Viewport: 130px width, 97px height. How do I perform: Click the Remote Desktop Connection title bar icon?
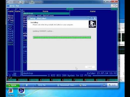point(7,2)
